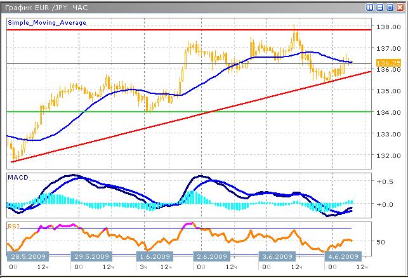Click the MACD panel label
This screenshot has width=408, height=278.
click(17, 177)
